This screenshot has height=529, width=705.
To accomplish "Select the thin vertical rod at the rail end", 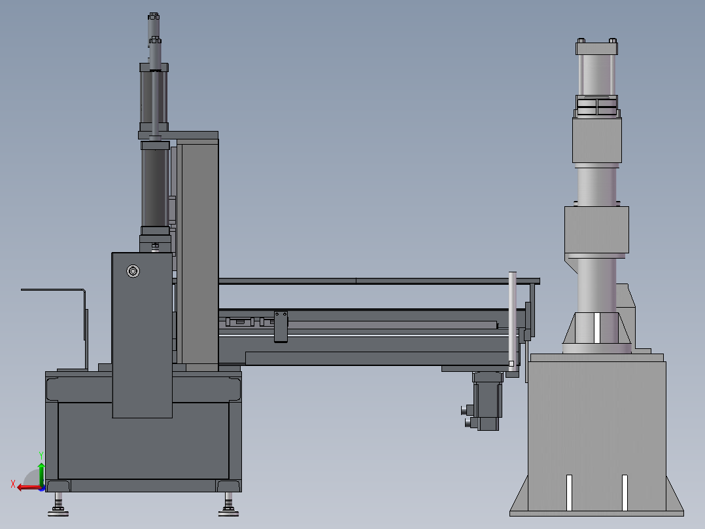I will (513, 321).
